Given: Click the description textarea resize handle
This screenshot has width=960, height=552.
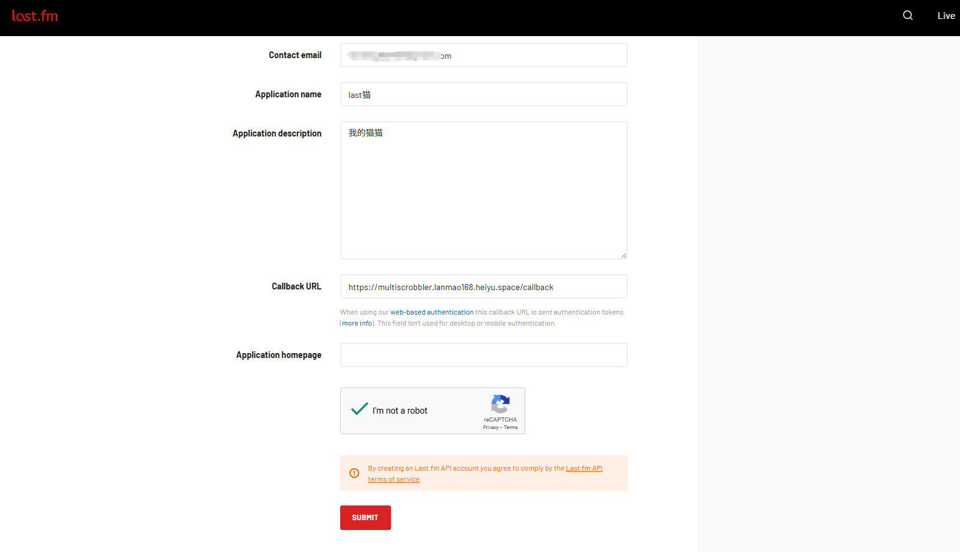Looking at the screenshot, I should point(623,255).
